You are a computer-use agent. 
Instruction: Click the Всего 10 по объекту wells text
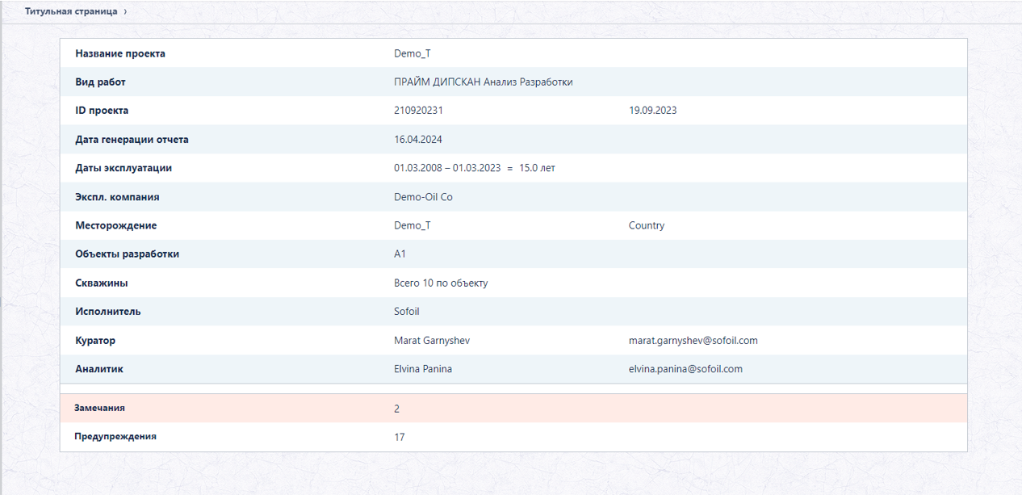(441, 283)
